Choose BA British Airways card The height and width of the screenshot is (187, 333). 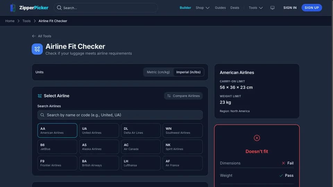[x=99, y=163]
